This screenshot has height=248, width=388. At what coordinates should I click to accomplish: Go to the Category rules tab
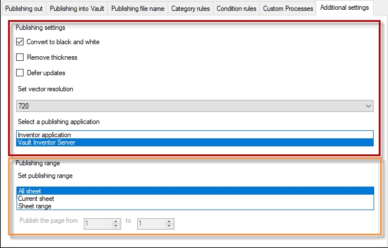pyautogui.click(x=191, y=9)
